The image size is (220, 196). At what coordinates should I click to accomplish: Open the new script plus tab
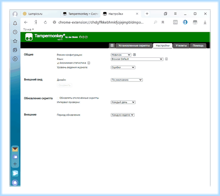coord(112,45)
